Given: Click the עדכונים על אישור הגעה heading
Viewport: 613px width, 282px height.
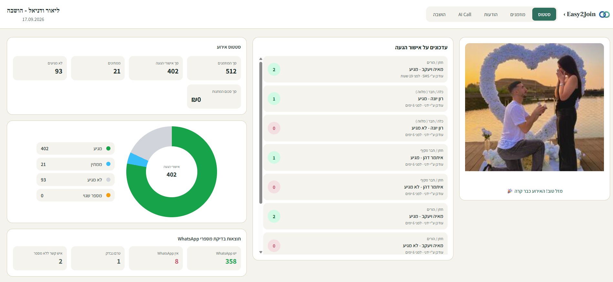Looking at the screenshot, I should [x=421, y=47].
